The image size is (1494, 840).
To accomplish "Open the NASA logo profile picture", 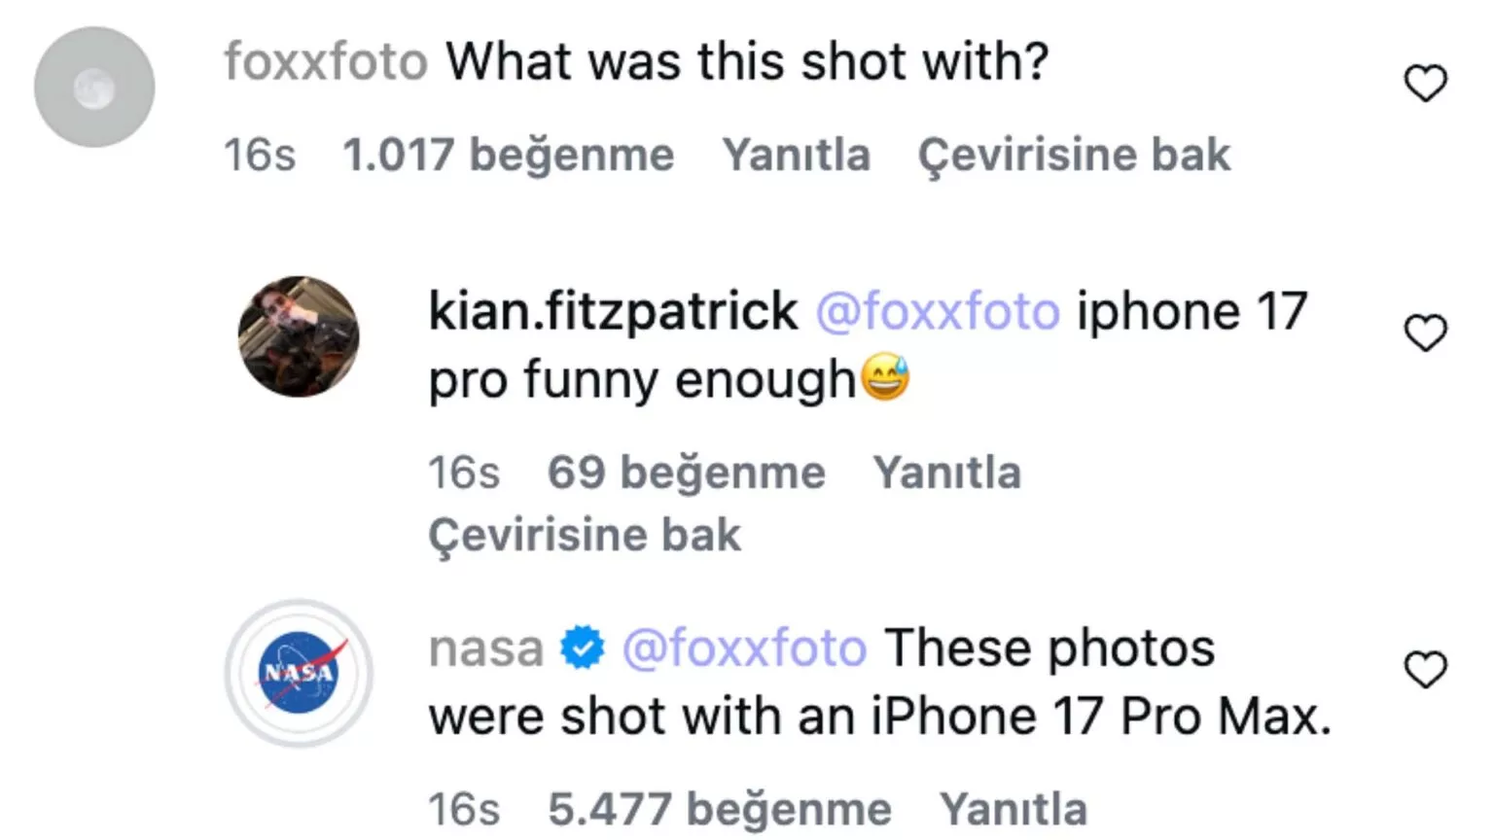I will point(299,675).
